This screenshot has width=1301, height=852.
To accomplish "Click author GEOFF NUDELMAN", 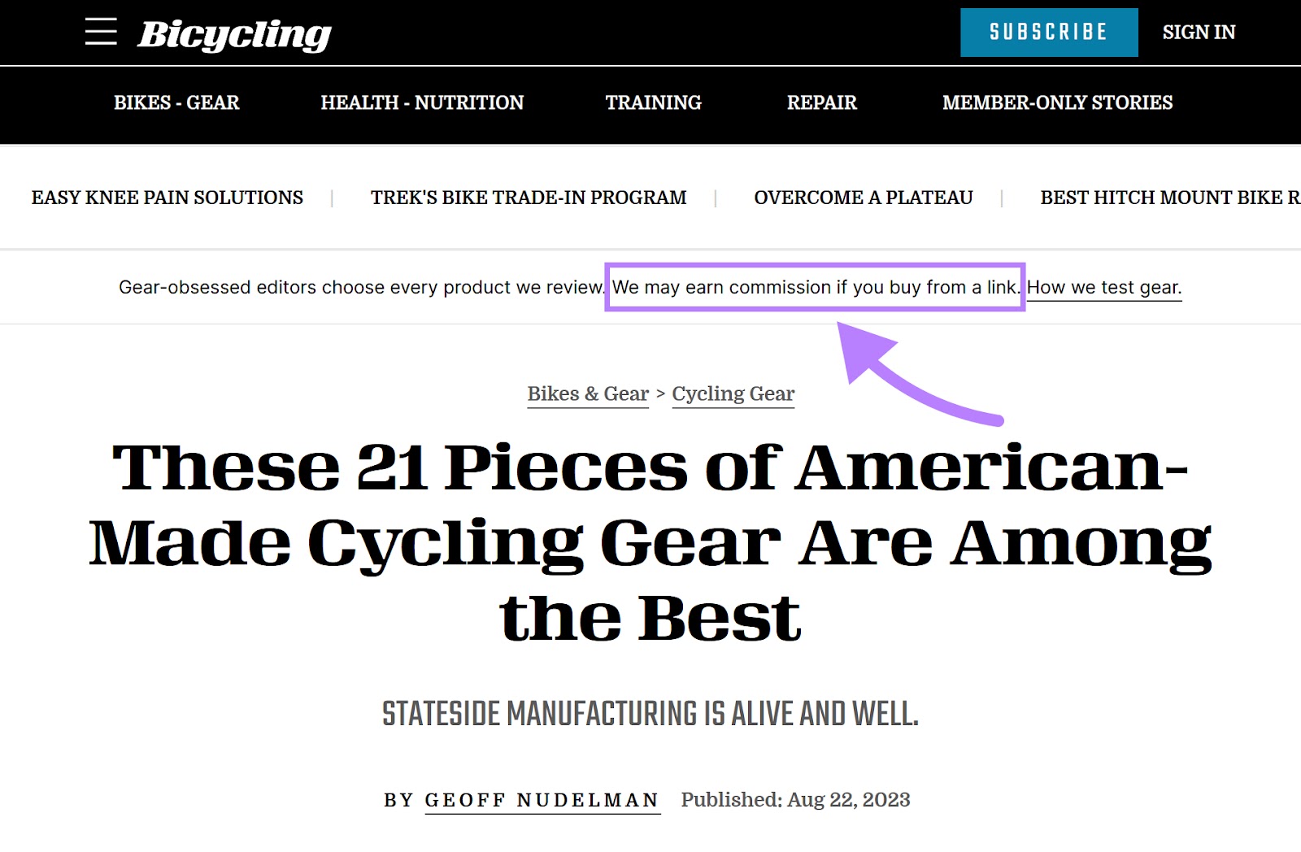I will pos(541,801).
